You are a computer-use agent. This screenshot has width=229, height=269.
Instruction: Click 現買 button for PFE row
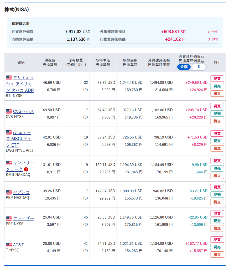[x=217, y=213]
